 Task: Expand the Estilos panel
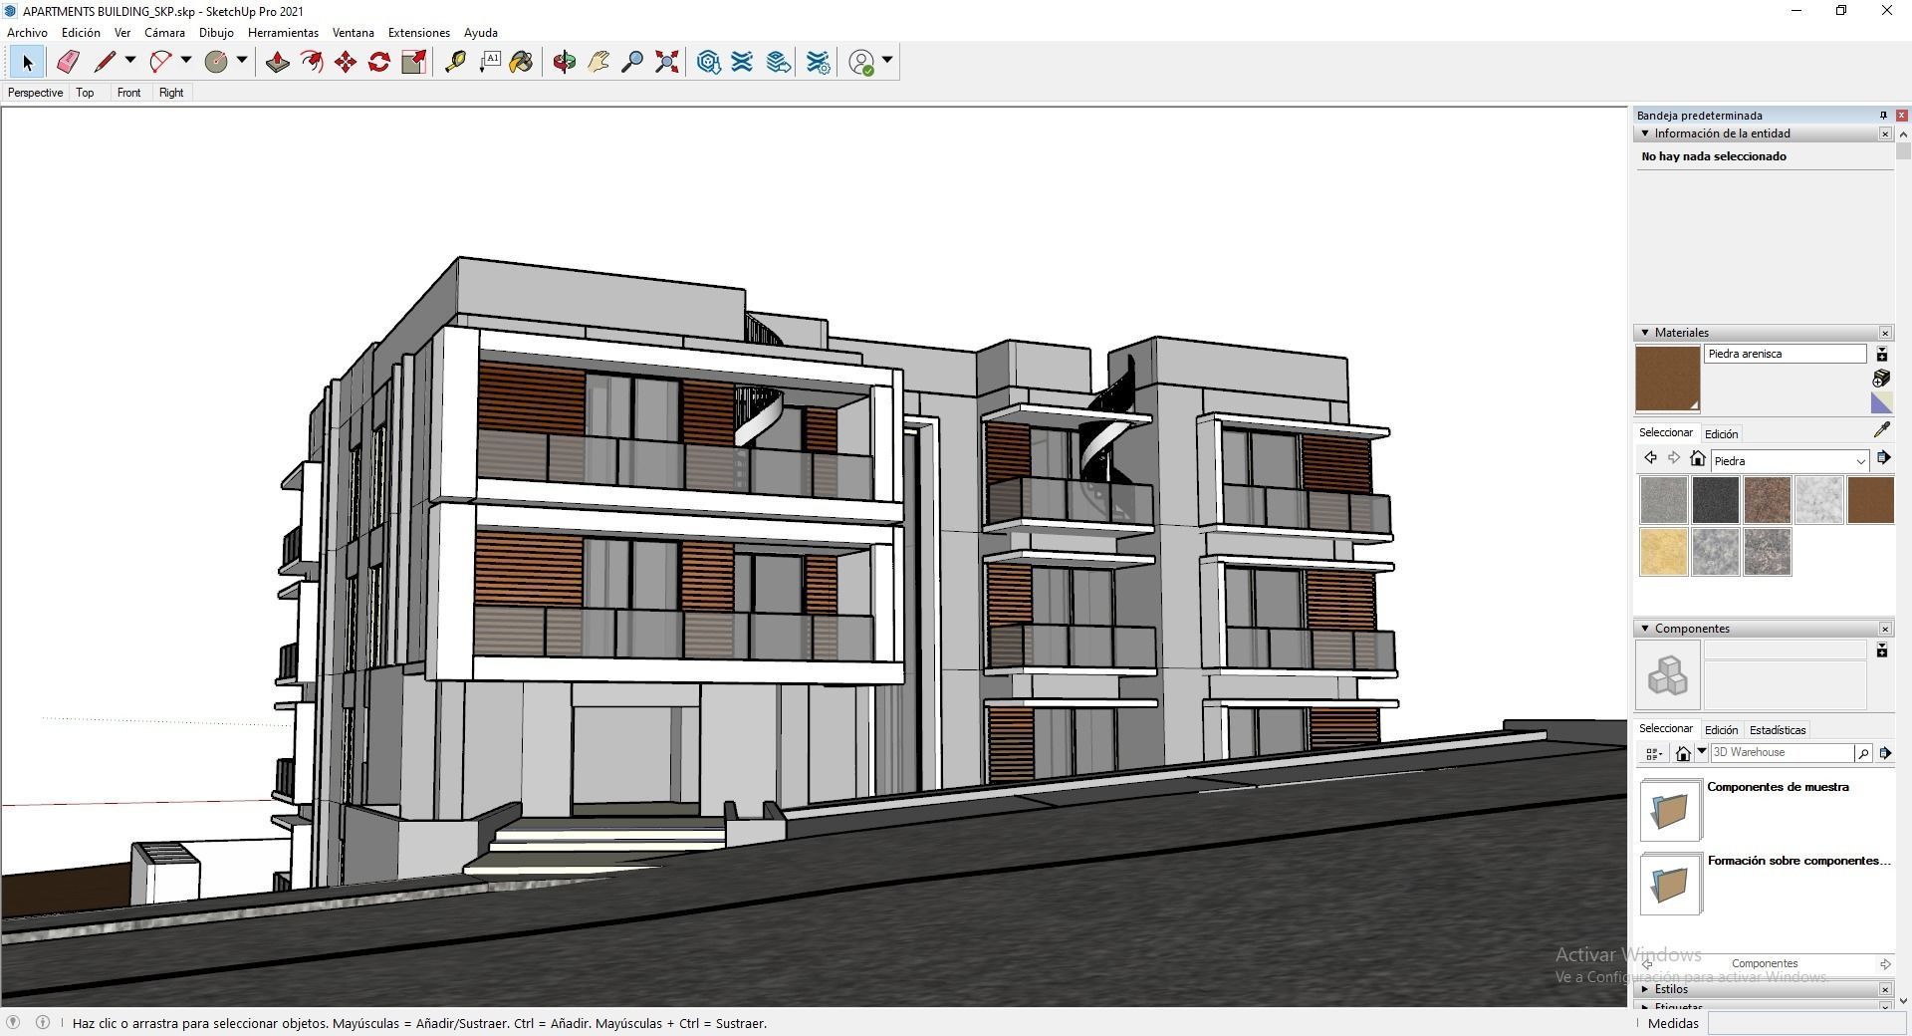coord(1645,989)
